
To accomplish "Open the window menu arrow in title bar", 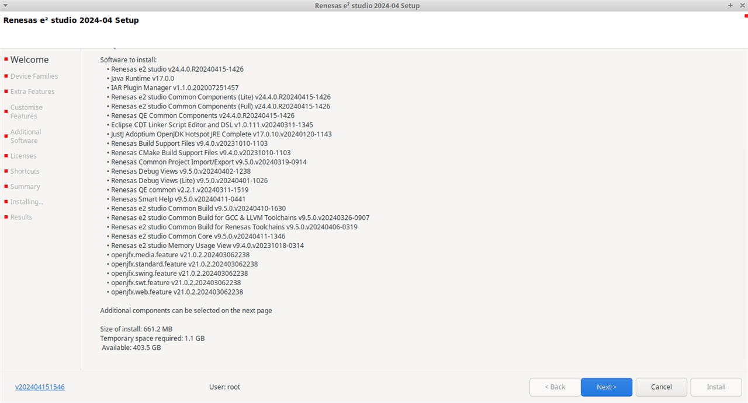I will point(5,5).
